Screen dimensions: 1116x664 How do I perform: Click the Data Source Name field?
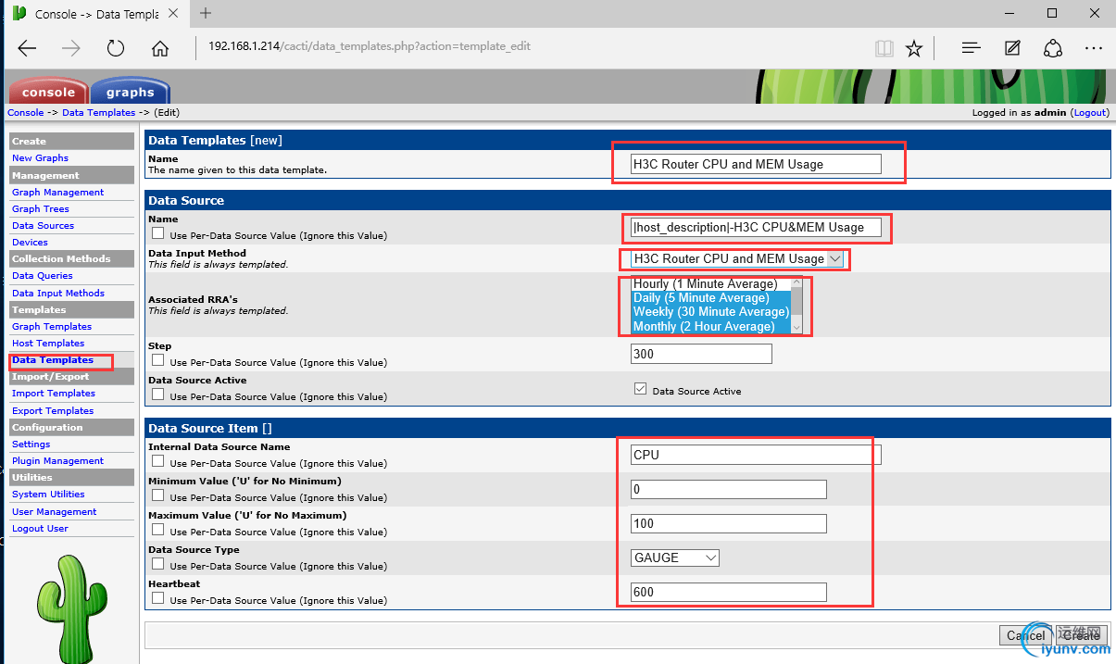pos(756,227)
